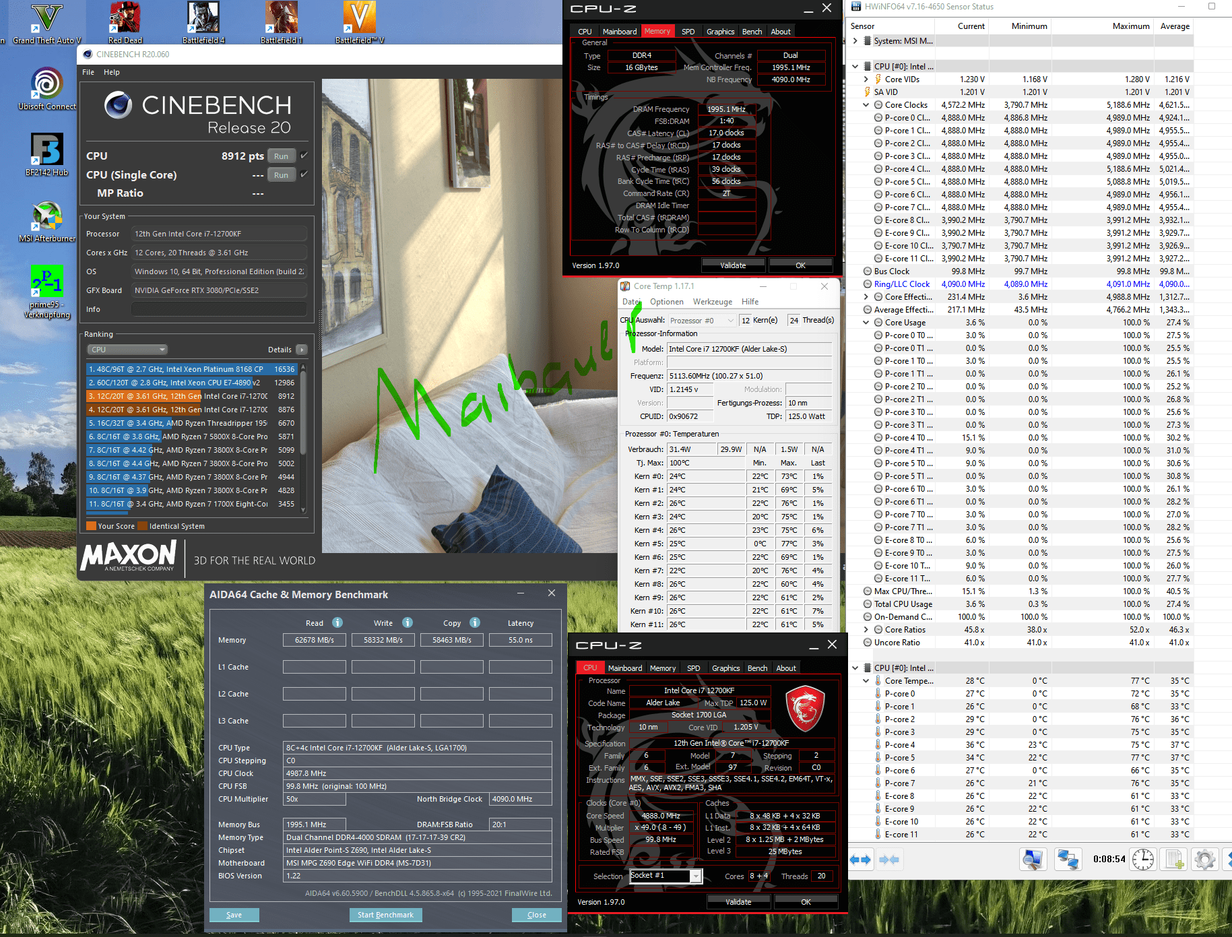Click HWiNFO's networked computers icon
The height and width of the screenshot is (937, 1232).
[x=1068, y=860]
